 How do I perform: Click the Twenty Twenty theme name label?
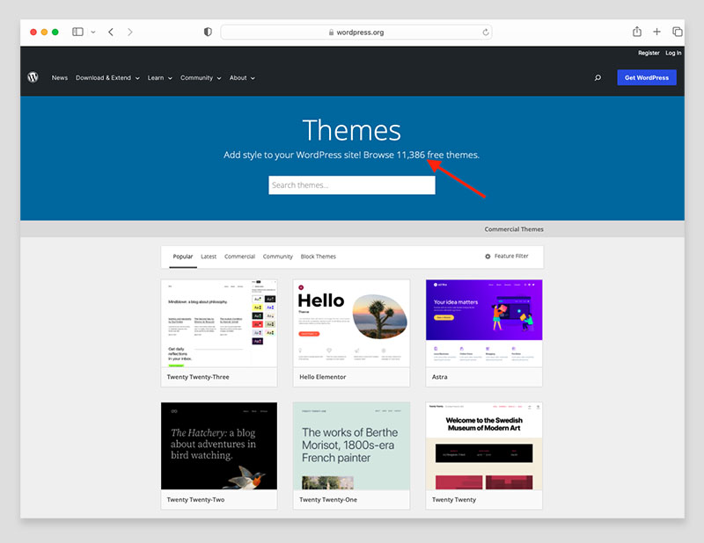click(x=454, y=499)
